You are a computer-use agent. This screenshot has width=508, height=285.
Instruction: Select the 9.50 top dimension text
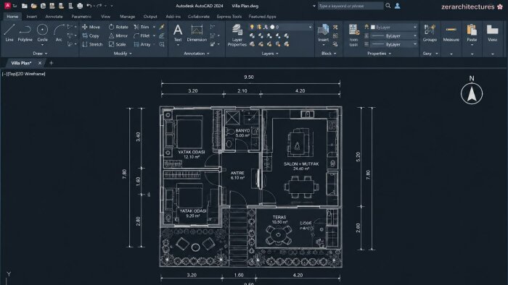pos(249,77)
